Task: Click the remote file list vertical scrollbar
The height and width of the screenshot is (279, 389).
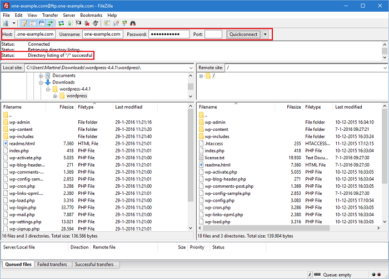Action: (x=386, y=167)
